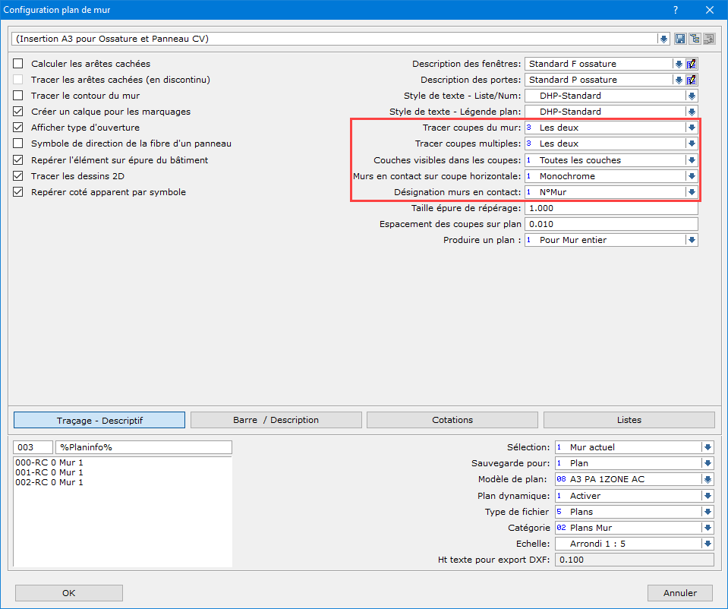Open Couches visibles dans les coupes dropdown
The height and width of the screenshot is (609, 728).
(692, 160)
